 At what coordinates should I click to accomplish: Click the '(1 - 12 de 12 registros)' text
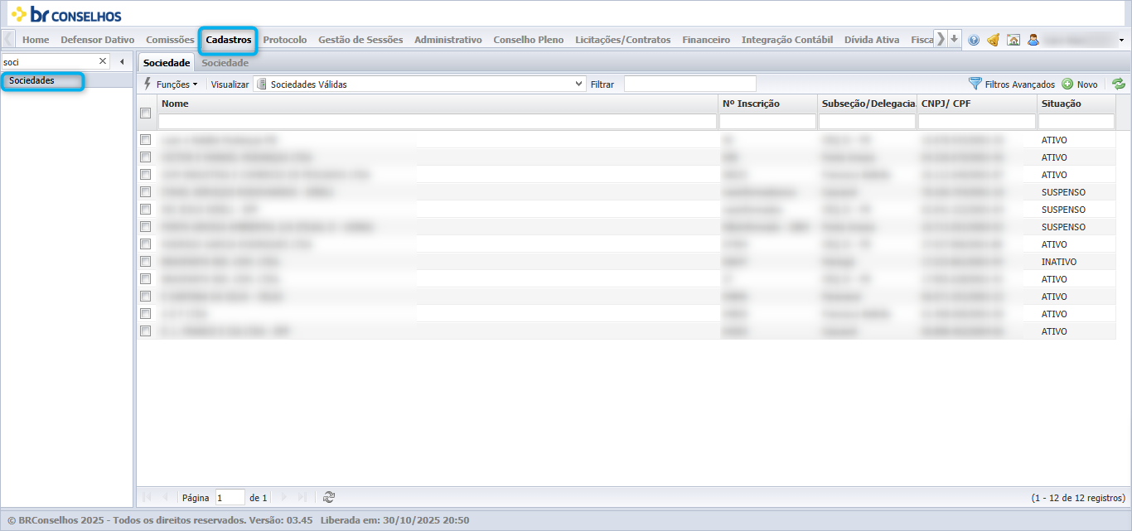tap(1078, 498)
